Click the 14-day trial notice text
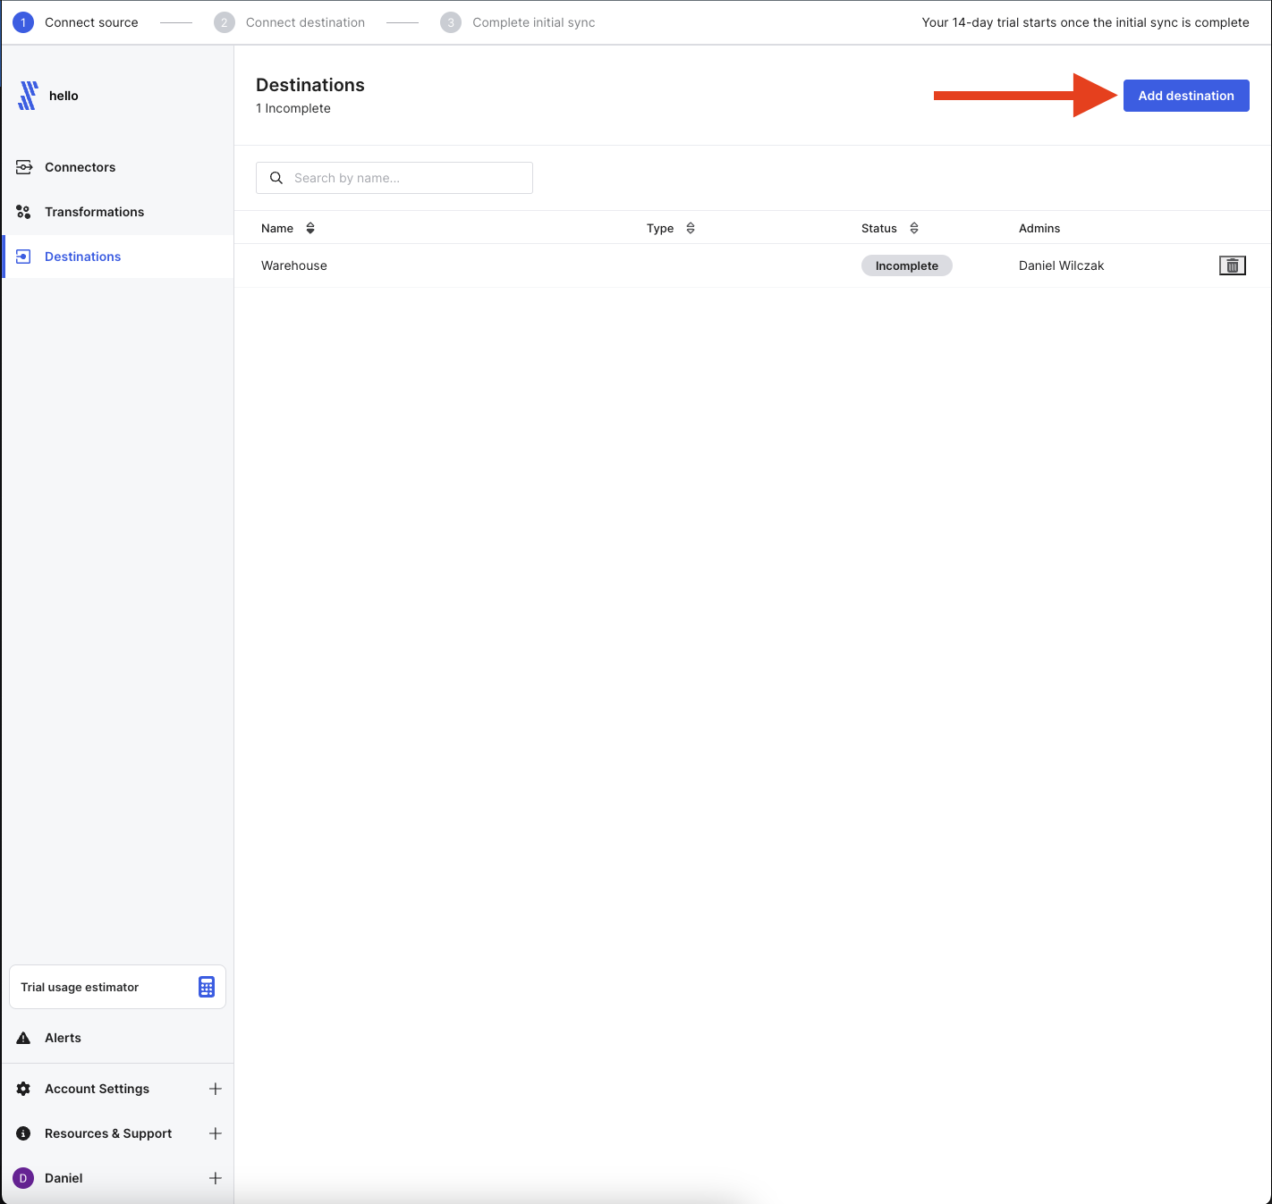Image resolution: width=1272 pixels, height=1204 pixels. (1086, 22)
